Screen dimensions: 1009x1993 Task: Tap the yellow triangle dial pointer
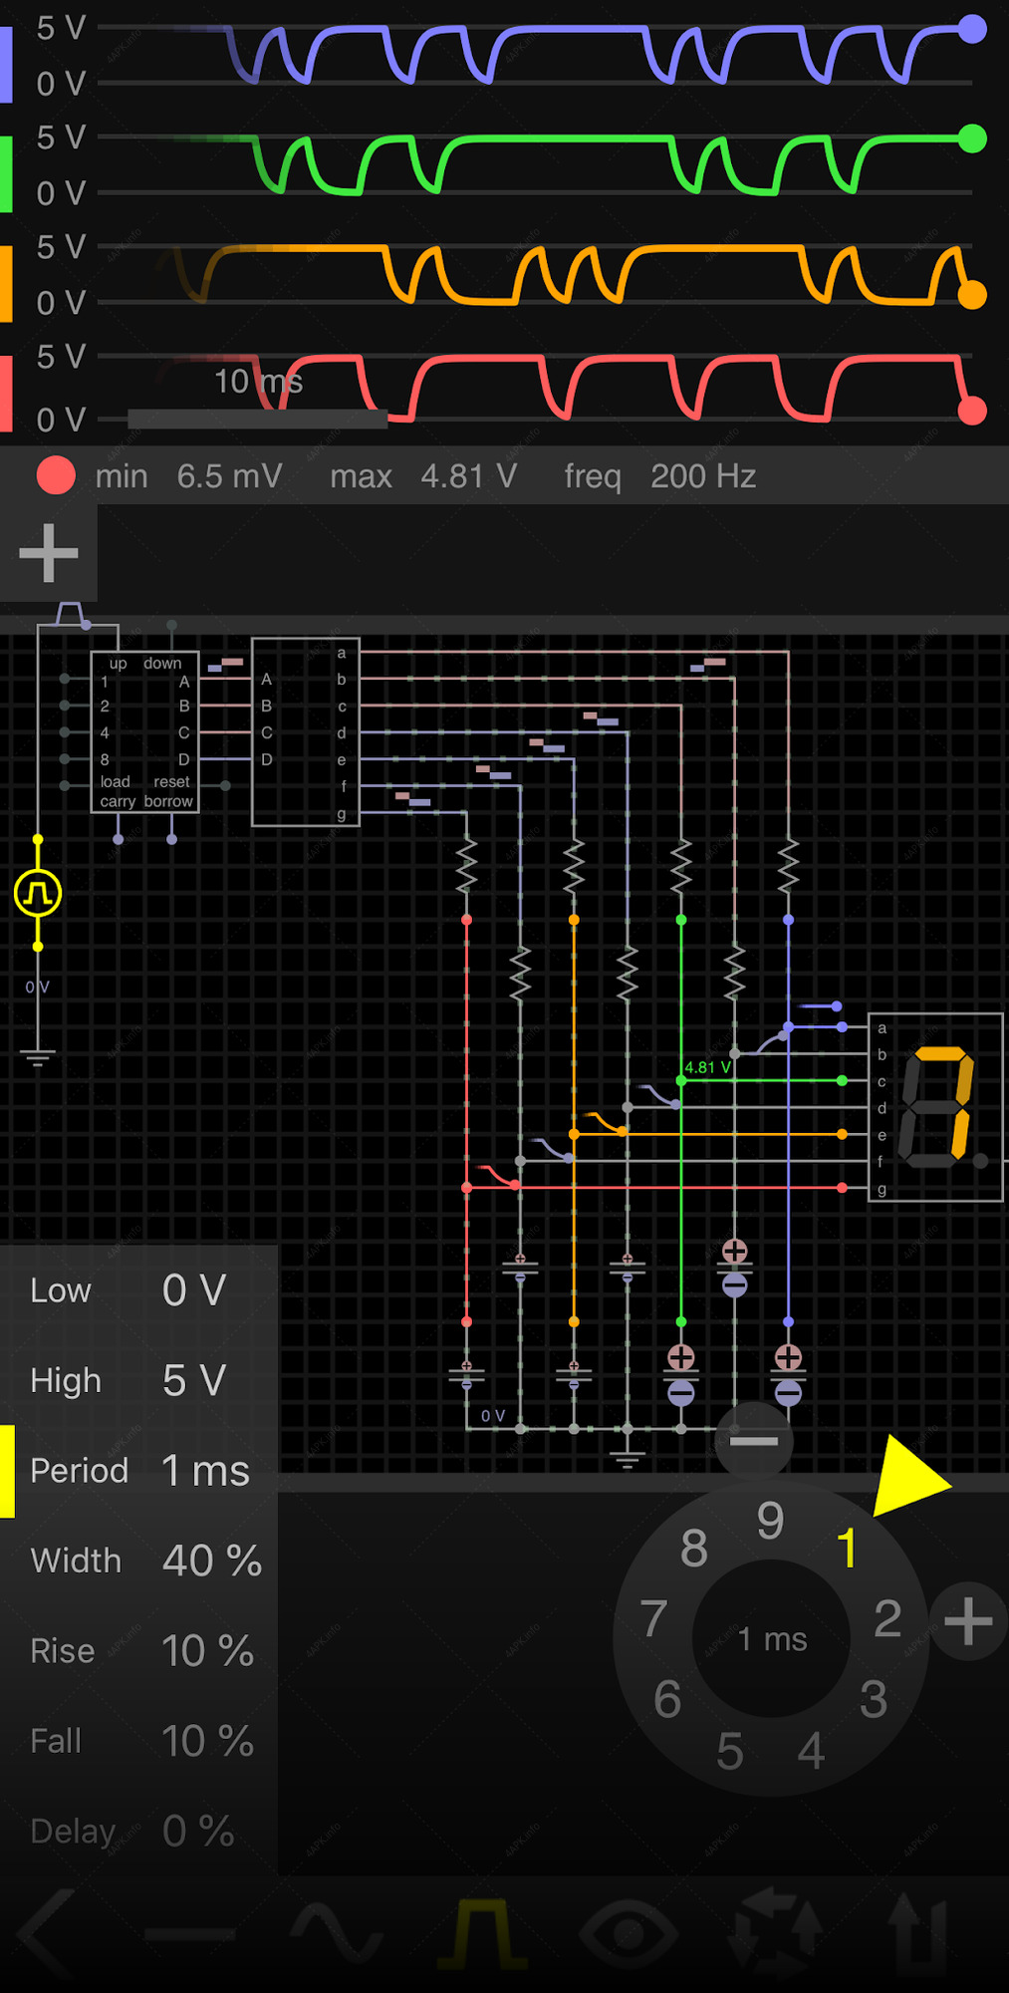[x=909, y=1478]
